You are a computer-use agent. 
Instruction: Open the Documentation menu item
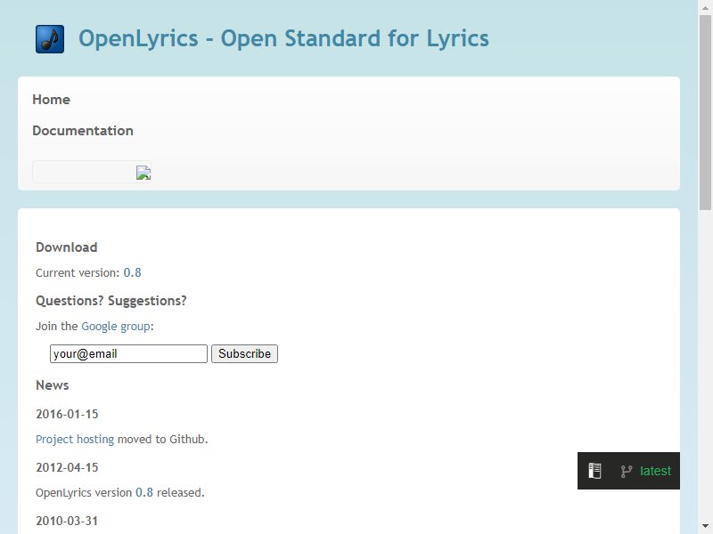[83, 131]
